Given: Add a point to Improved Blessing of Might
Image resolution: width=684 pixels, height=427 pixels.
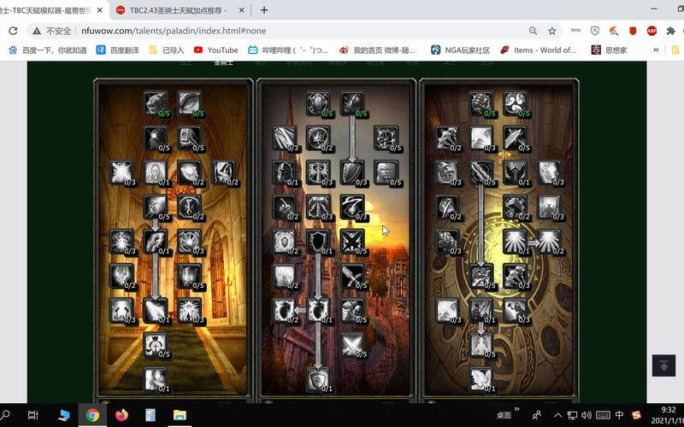Looking at the screenshot, I should pos(481,102).
